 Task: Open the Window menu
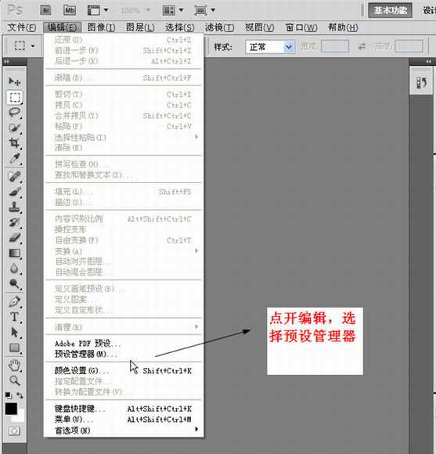pos(301,27)
